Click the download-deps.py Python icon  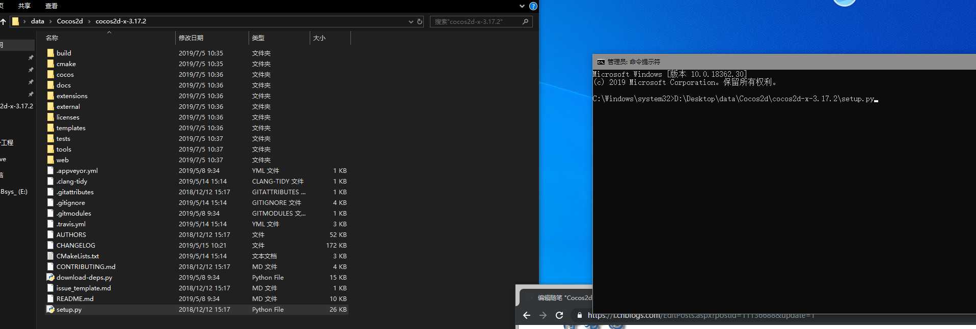(x=50, y=277)
